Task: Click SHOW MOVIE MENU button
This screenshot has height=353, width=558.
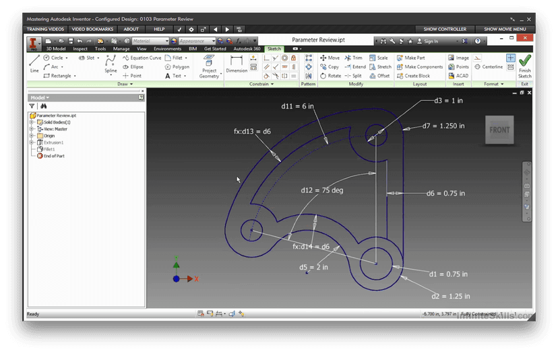Action: 505,29
